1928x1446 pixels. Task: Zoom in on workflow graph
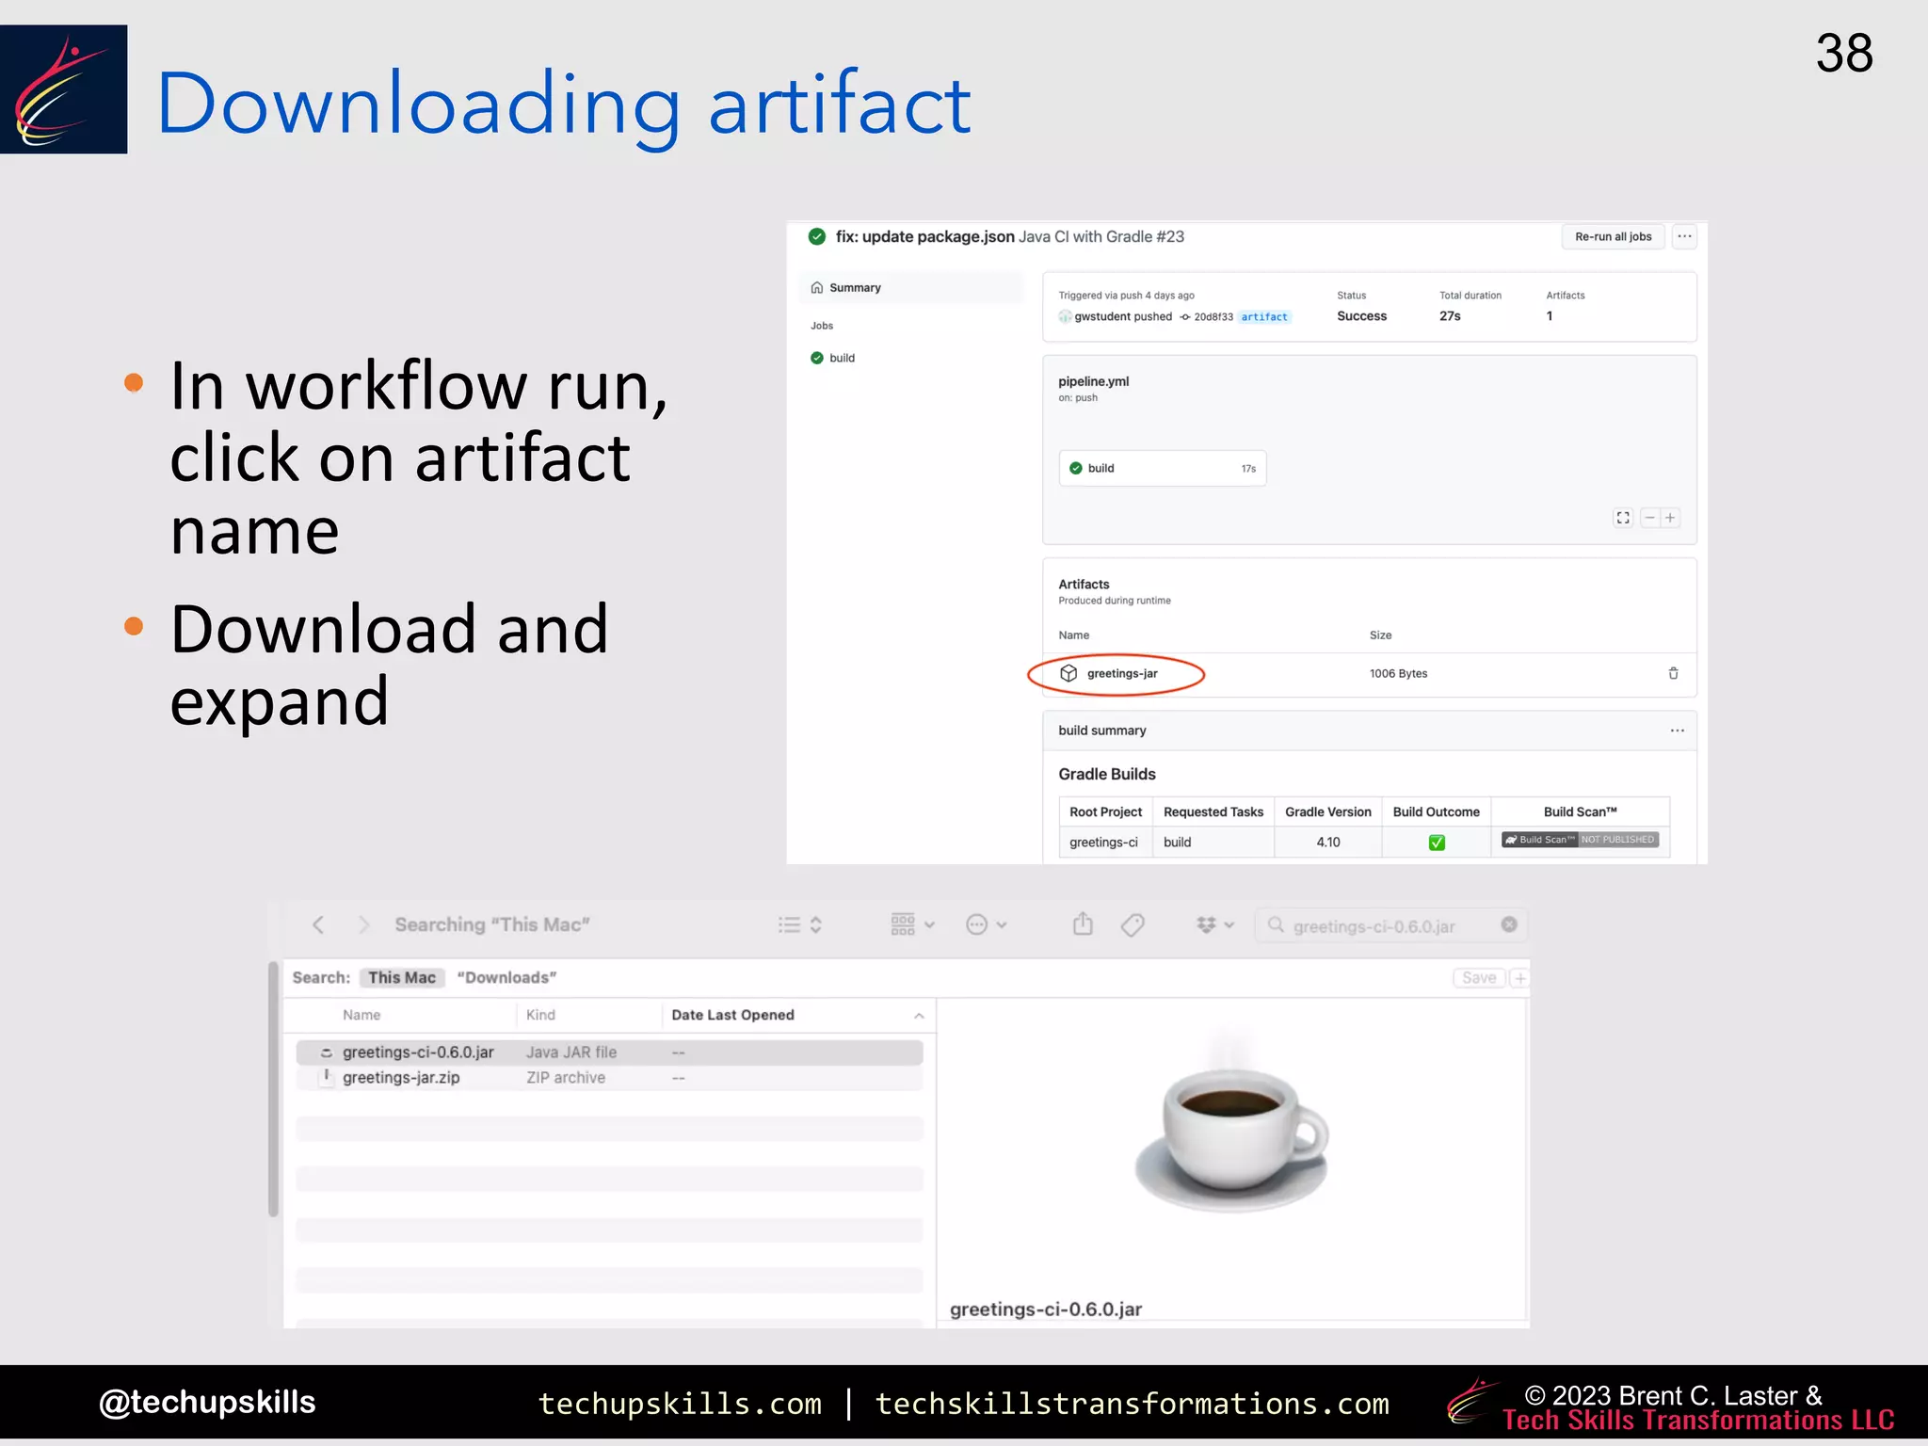coord(1670,518)
